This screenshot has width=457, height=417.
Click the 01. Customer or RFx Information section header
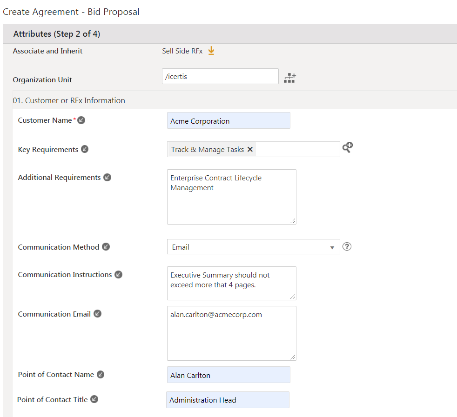pyautogui.click(x=69, y=100)
